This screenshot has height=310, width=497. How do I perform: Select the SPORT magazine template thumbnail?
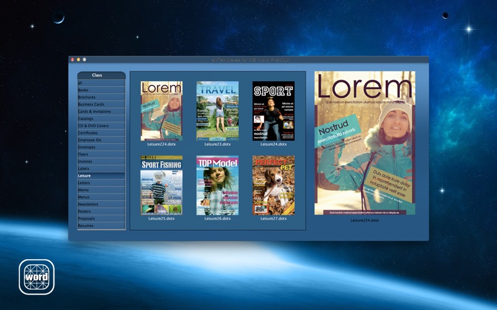273,111
